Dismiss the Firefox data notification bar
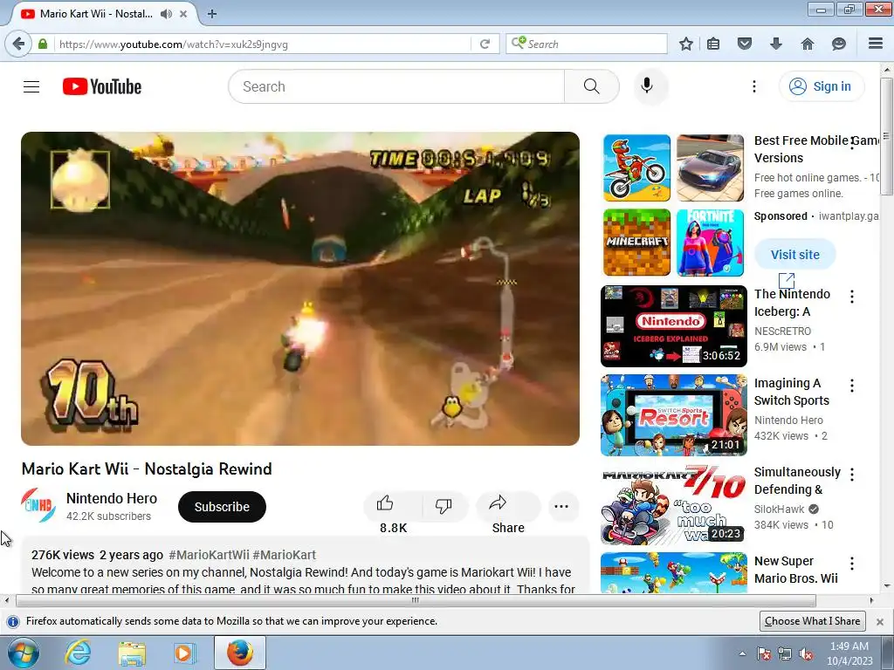894x670 pixels. tap(880, 621)
